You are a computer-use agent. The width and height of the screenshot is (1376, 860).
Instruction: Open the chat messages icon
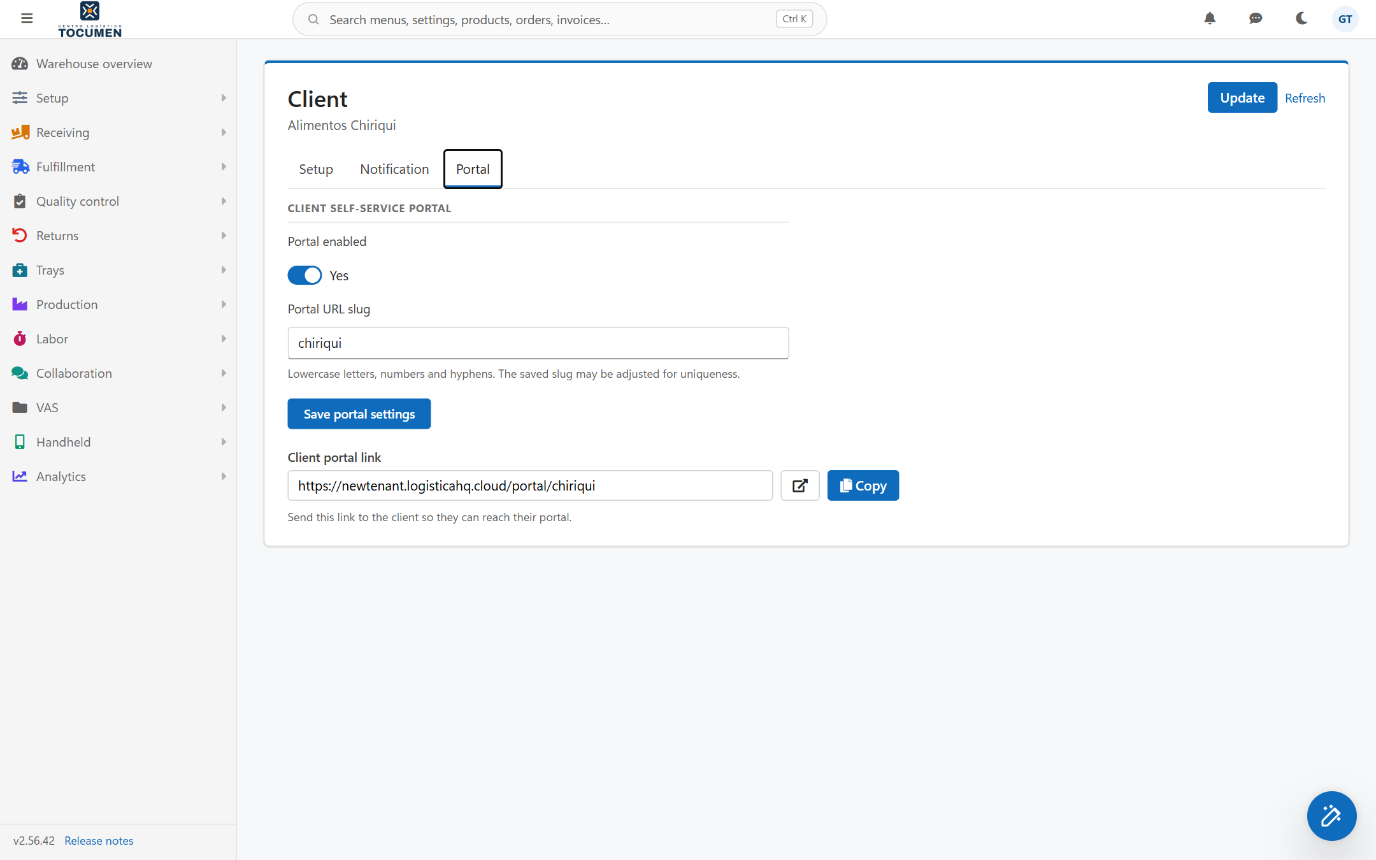[1256, 18]
